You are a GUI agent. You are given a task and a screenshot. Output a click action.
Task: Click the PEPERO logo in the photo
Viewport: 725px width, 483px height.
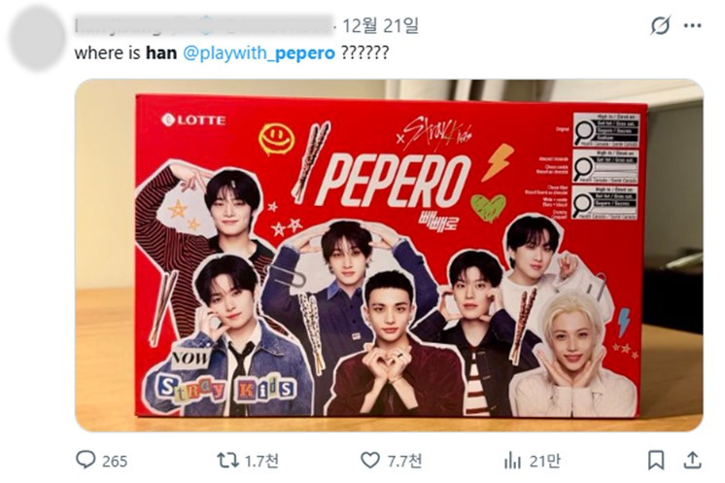click(393, 180)
